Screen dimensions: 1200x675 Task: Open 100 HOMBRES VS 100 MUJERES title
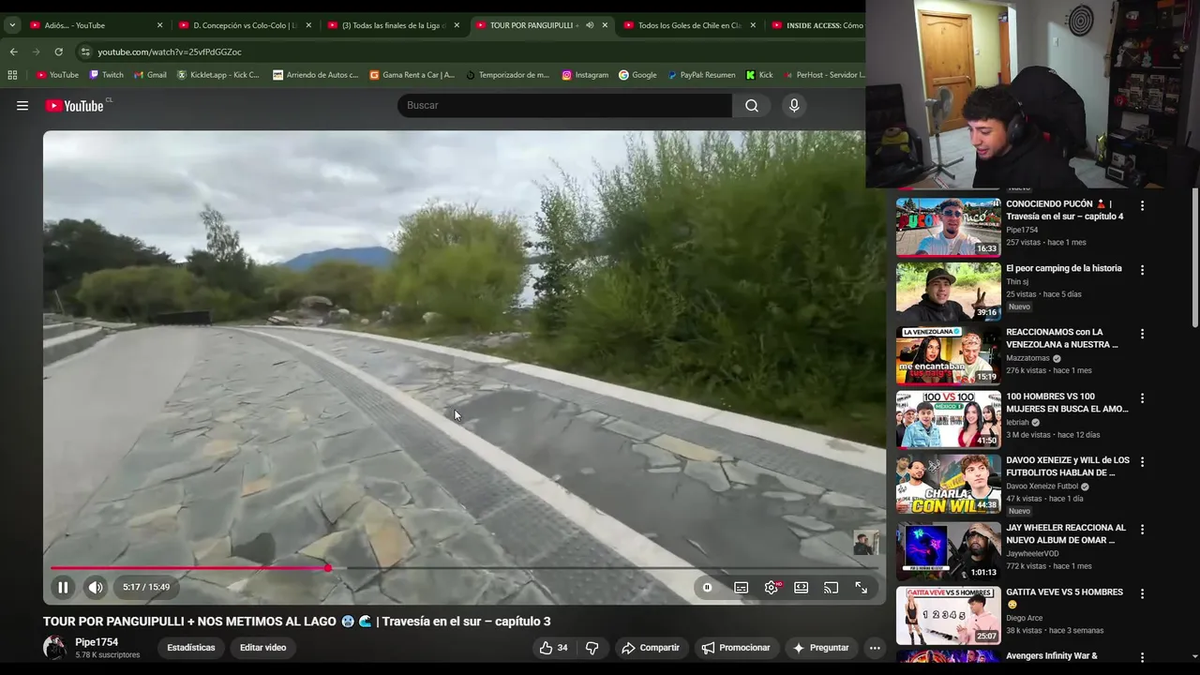tap(1067, 403)
